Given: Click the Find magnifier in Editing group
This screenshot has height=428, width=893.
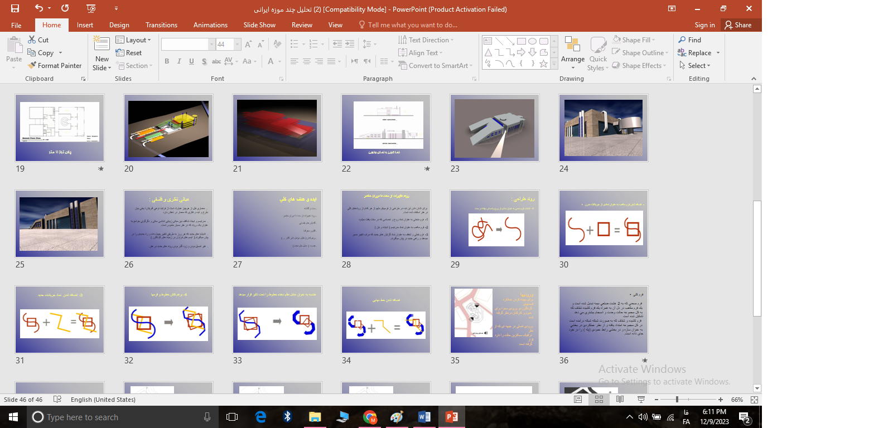Looking at the screenshot, I should [682, 40].
